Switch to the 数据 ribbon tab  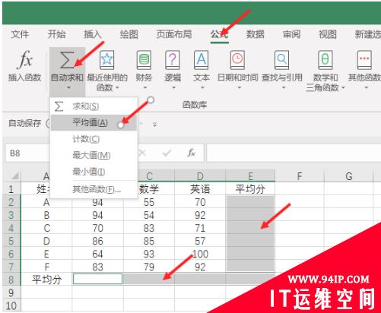(x=256, y=34)
